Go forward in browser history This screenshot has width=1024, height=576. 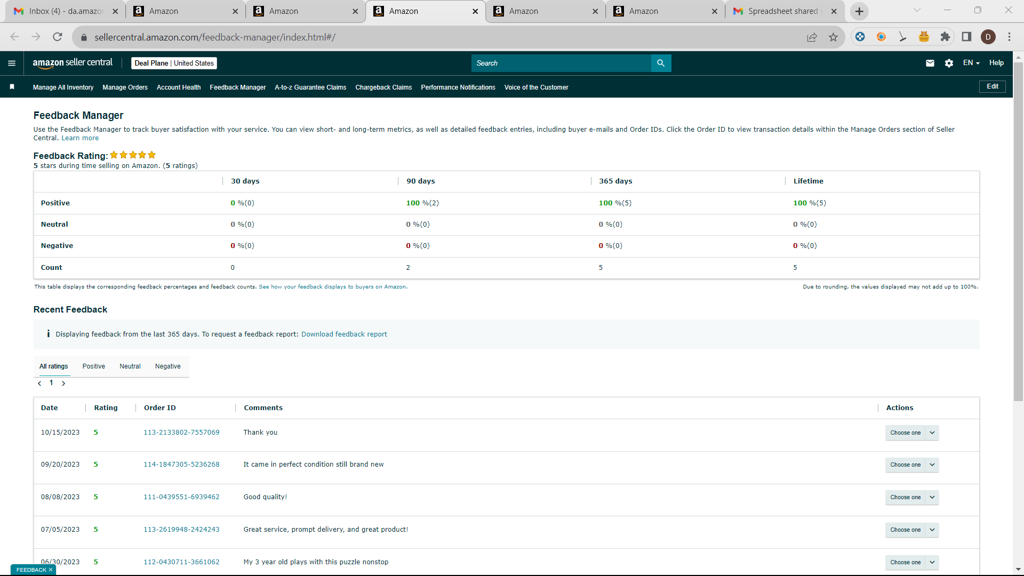[36, 37]
